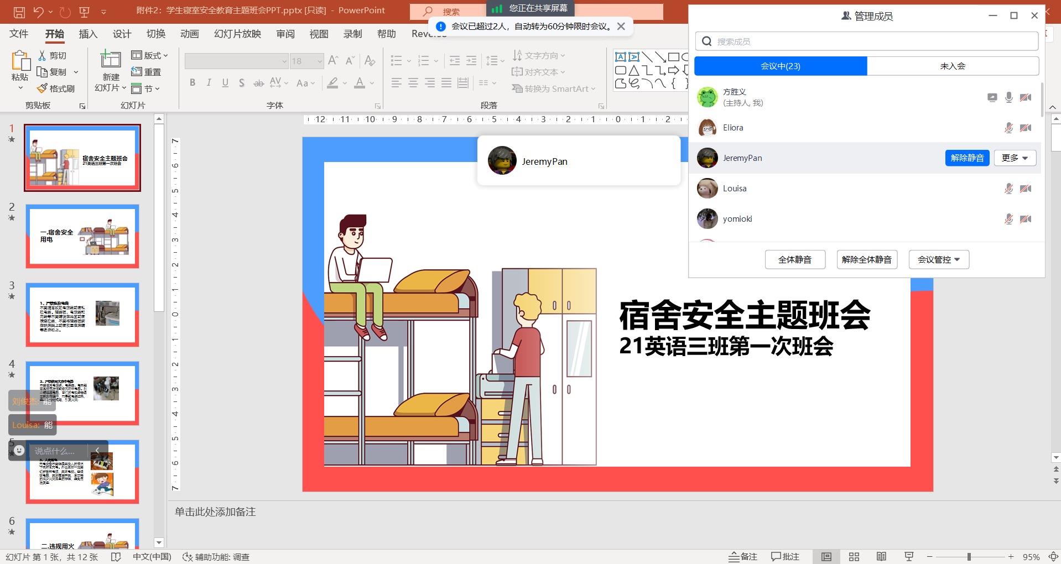
Task: Click Clear All Formatting icon
Action: click(370, 61)
